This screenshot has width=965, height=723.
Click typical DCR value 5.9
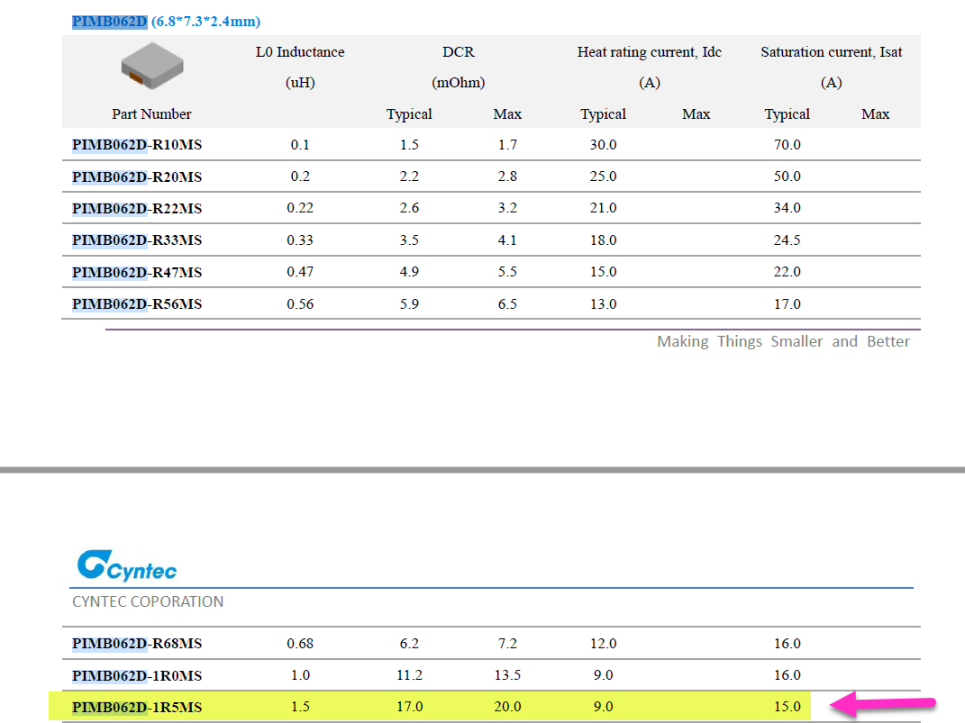tap(409, 304)
